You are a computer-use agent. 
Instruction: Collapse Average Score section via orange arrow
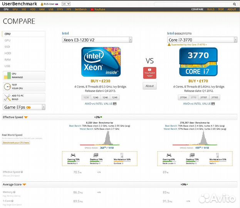click(24, 185)
